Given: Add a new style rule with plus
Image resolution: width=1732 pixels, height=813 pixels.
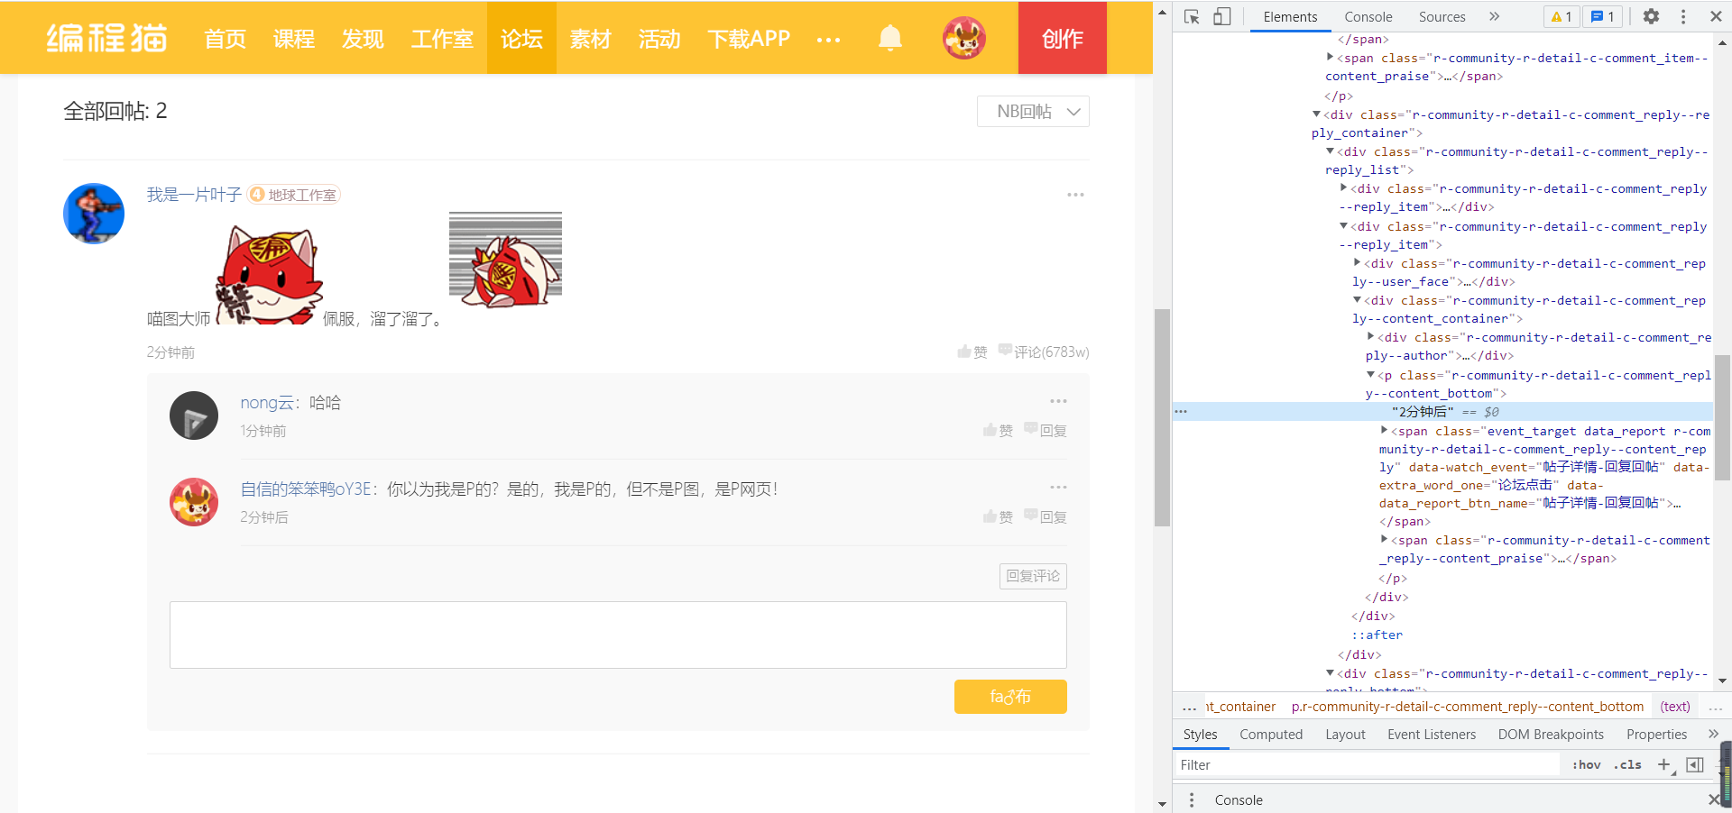Looking at the screenshot, I should (x=1664, y=764).
